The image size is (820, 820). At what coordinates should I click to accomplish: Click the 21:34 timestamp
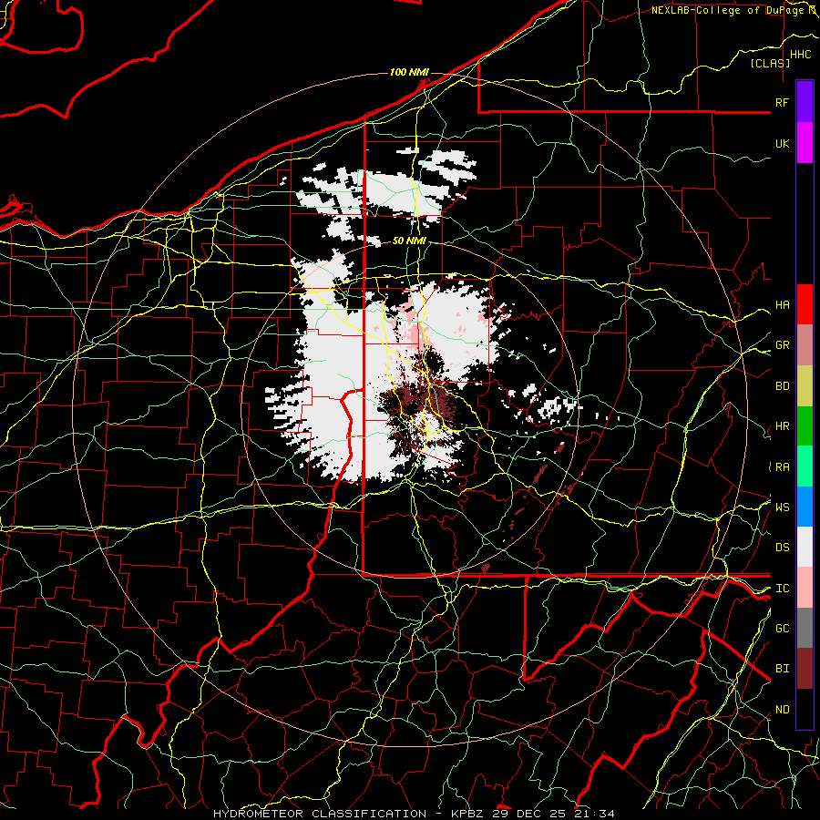[593, 814]
